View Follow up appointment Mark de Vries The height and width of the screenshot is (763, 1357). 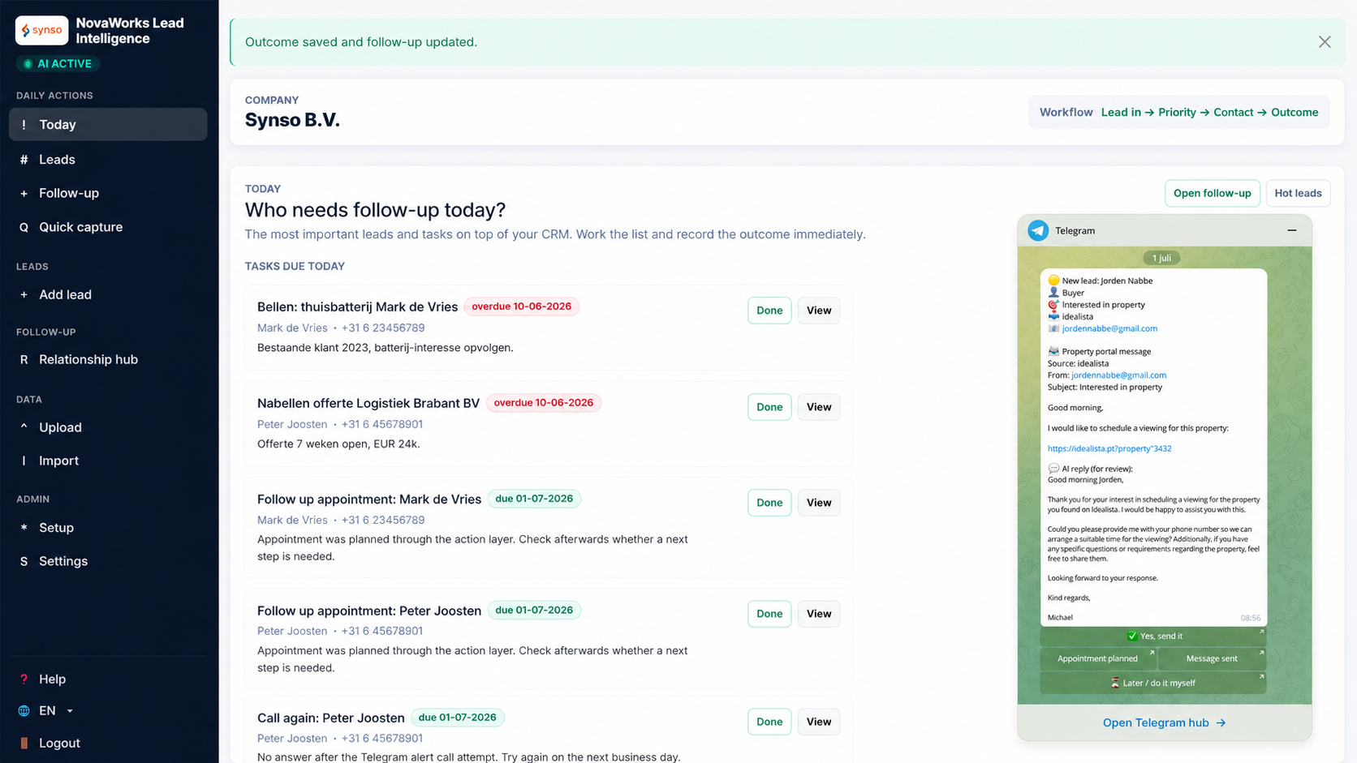pos(819,503)
